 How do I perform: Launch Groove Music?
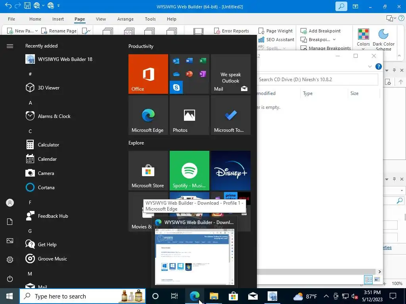click(46, 258)
